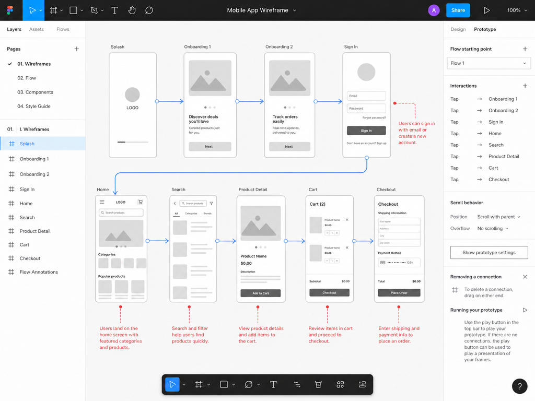
Task: Open the components grid icon in bottom toolbar
Action: click(340, 385)
